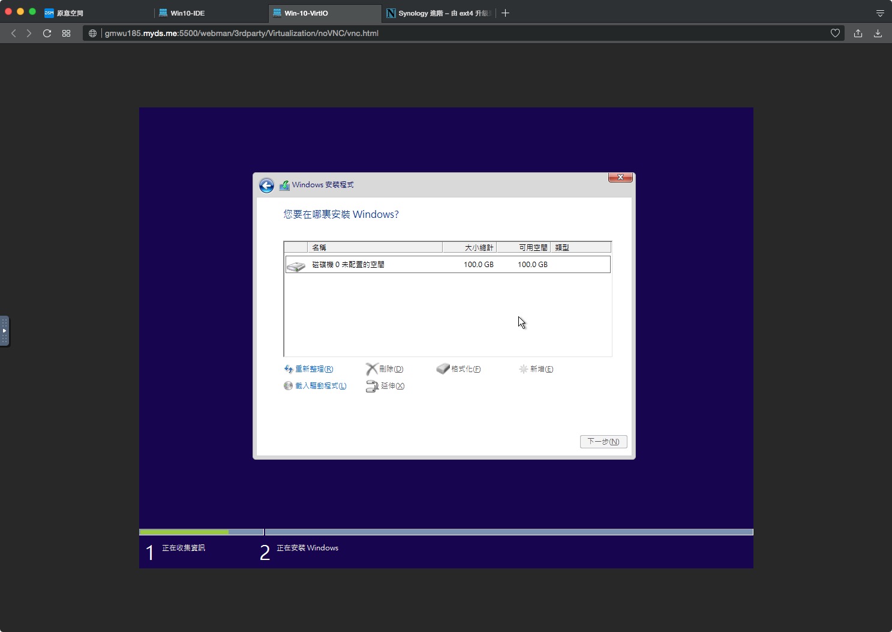Go back with the browser back arrow
Viewport: 892px width, 632px height.
point(13,33)
